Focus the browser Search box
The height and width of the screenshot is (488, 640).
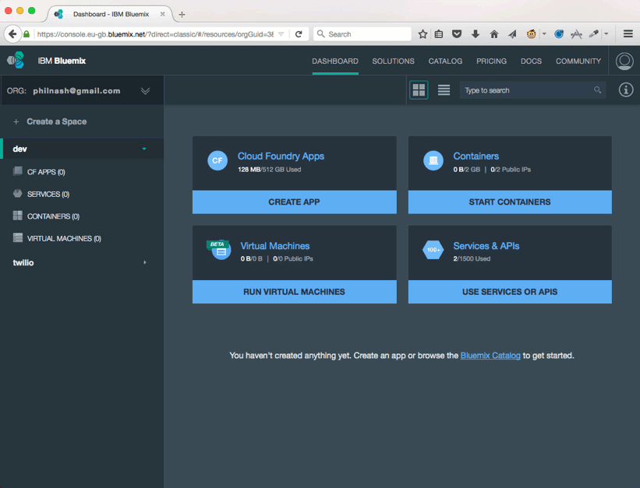pyautogui.click(x=362, y=33)
